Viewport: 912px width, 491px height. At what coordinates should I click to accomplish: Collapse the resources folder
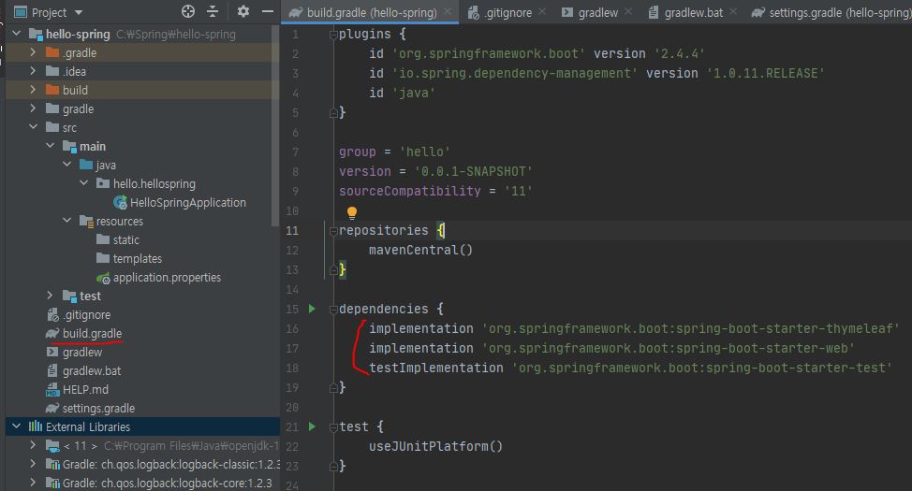(66, 221)
